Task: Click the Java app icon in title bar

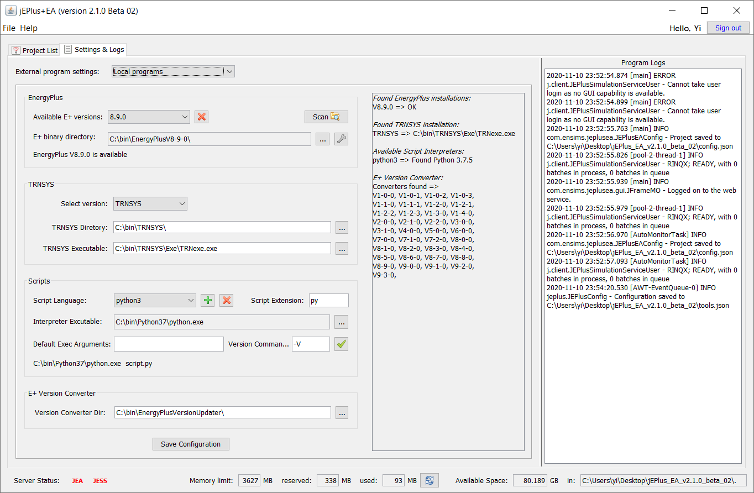Action: pyautogui.click(x=11, y=11)
